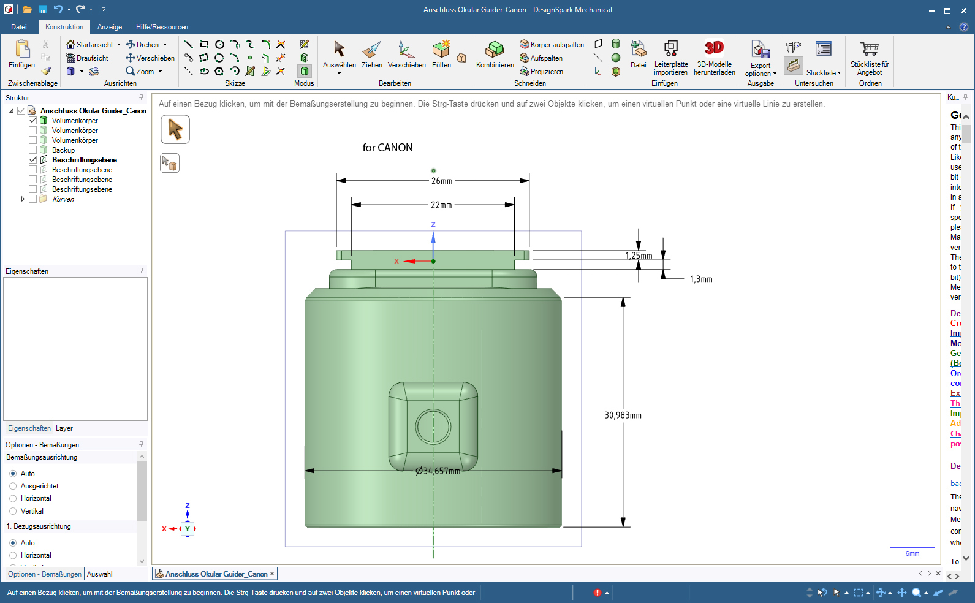Uncheck the bold Beschriftungsebene checkbox
Screen dimensions: 975x603
(x=33, y=160)
